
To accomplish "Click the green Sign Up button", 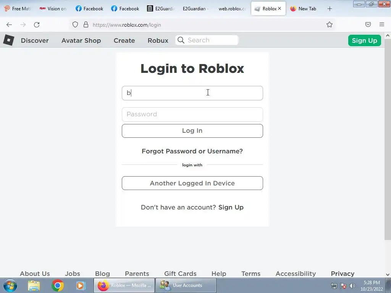I will 364,40.
